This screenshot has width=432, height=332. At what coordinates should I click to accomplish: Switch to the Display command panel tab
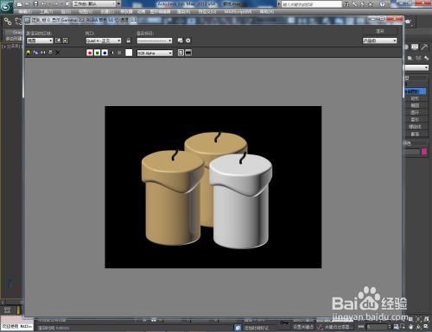pos(415,47)
